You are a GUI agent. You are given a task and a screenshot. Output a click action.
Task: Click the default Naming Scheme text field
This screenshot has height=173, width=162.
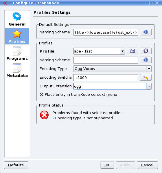(106, 32)
